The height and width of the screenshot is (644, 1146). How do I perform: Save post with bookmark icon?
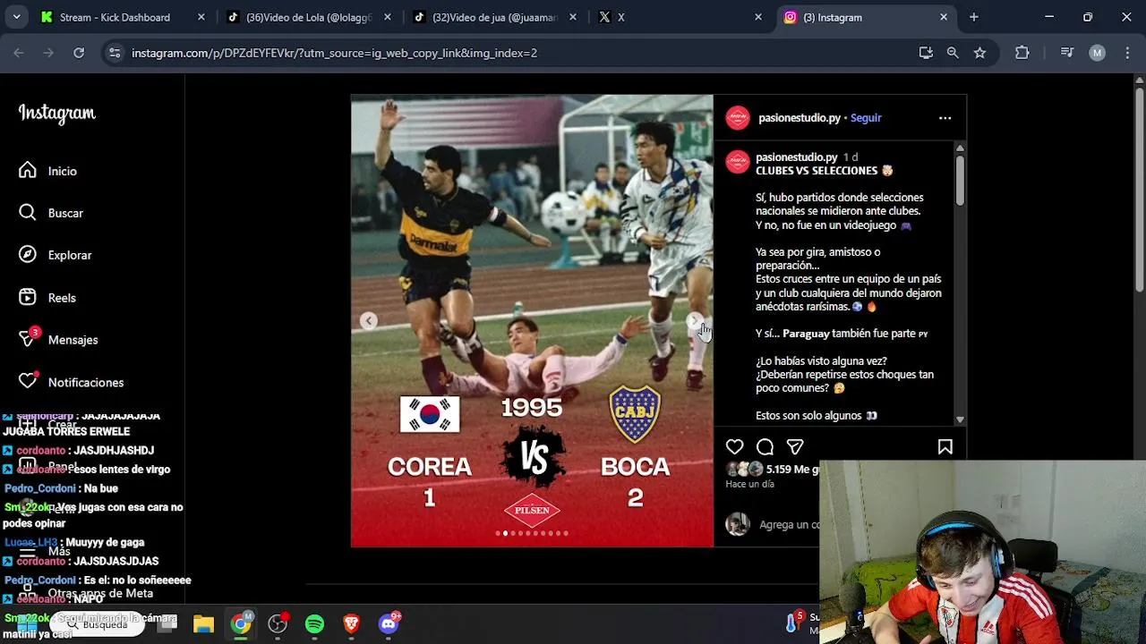[945, 447]
